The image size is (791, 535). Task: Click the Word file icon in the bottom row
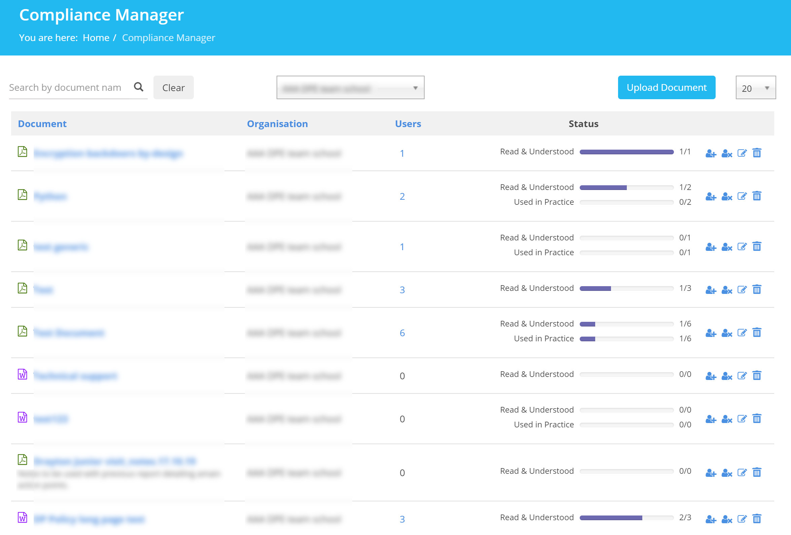(23, 518)
